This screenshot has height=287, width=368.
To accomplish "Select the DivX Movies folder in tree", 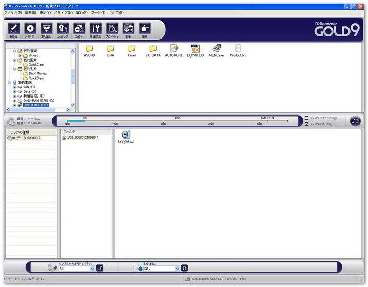I will point(37,73).
